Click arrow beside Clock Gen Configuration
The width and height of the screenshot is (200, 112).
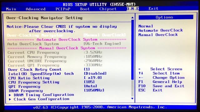pos(10,99)
